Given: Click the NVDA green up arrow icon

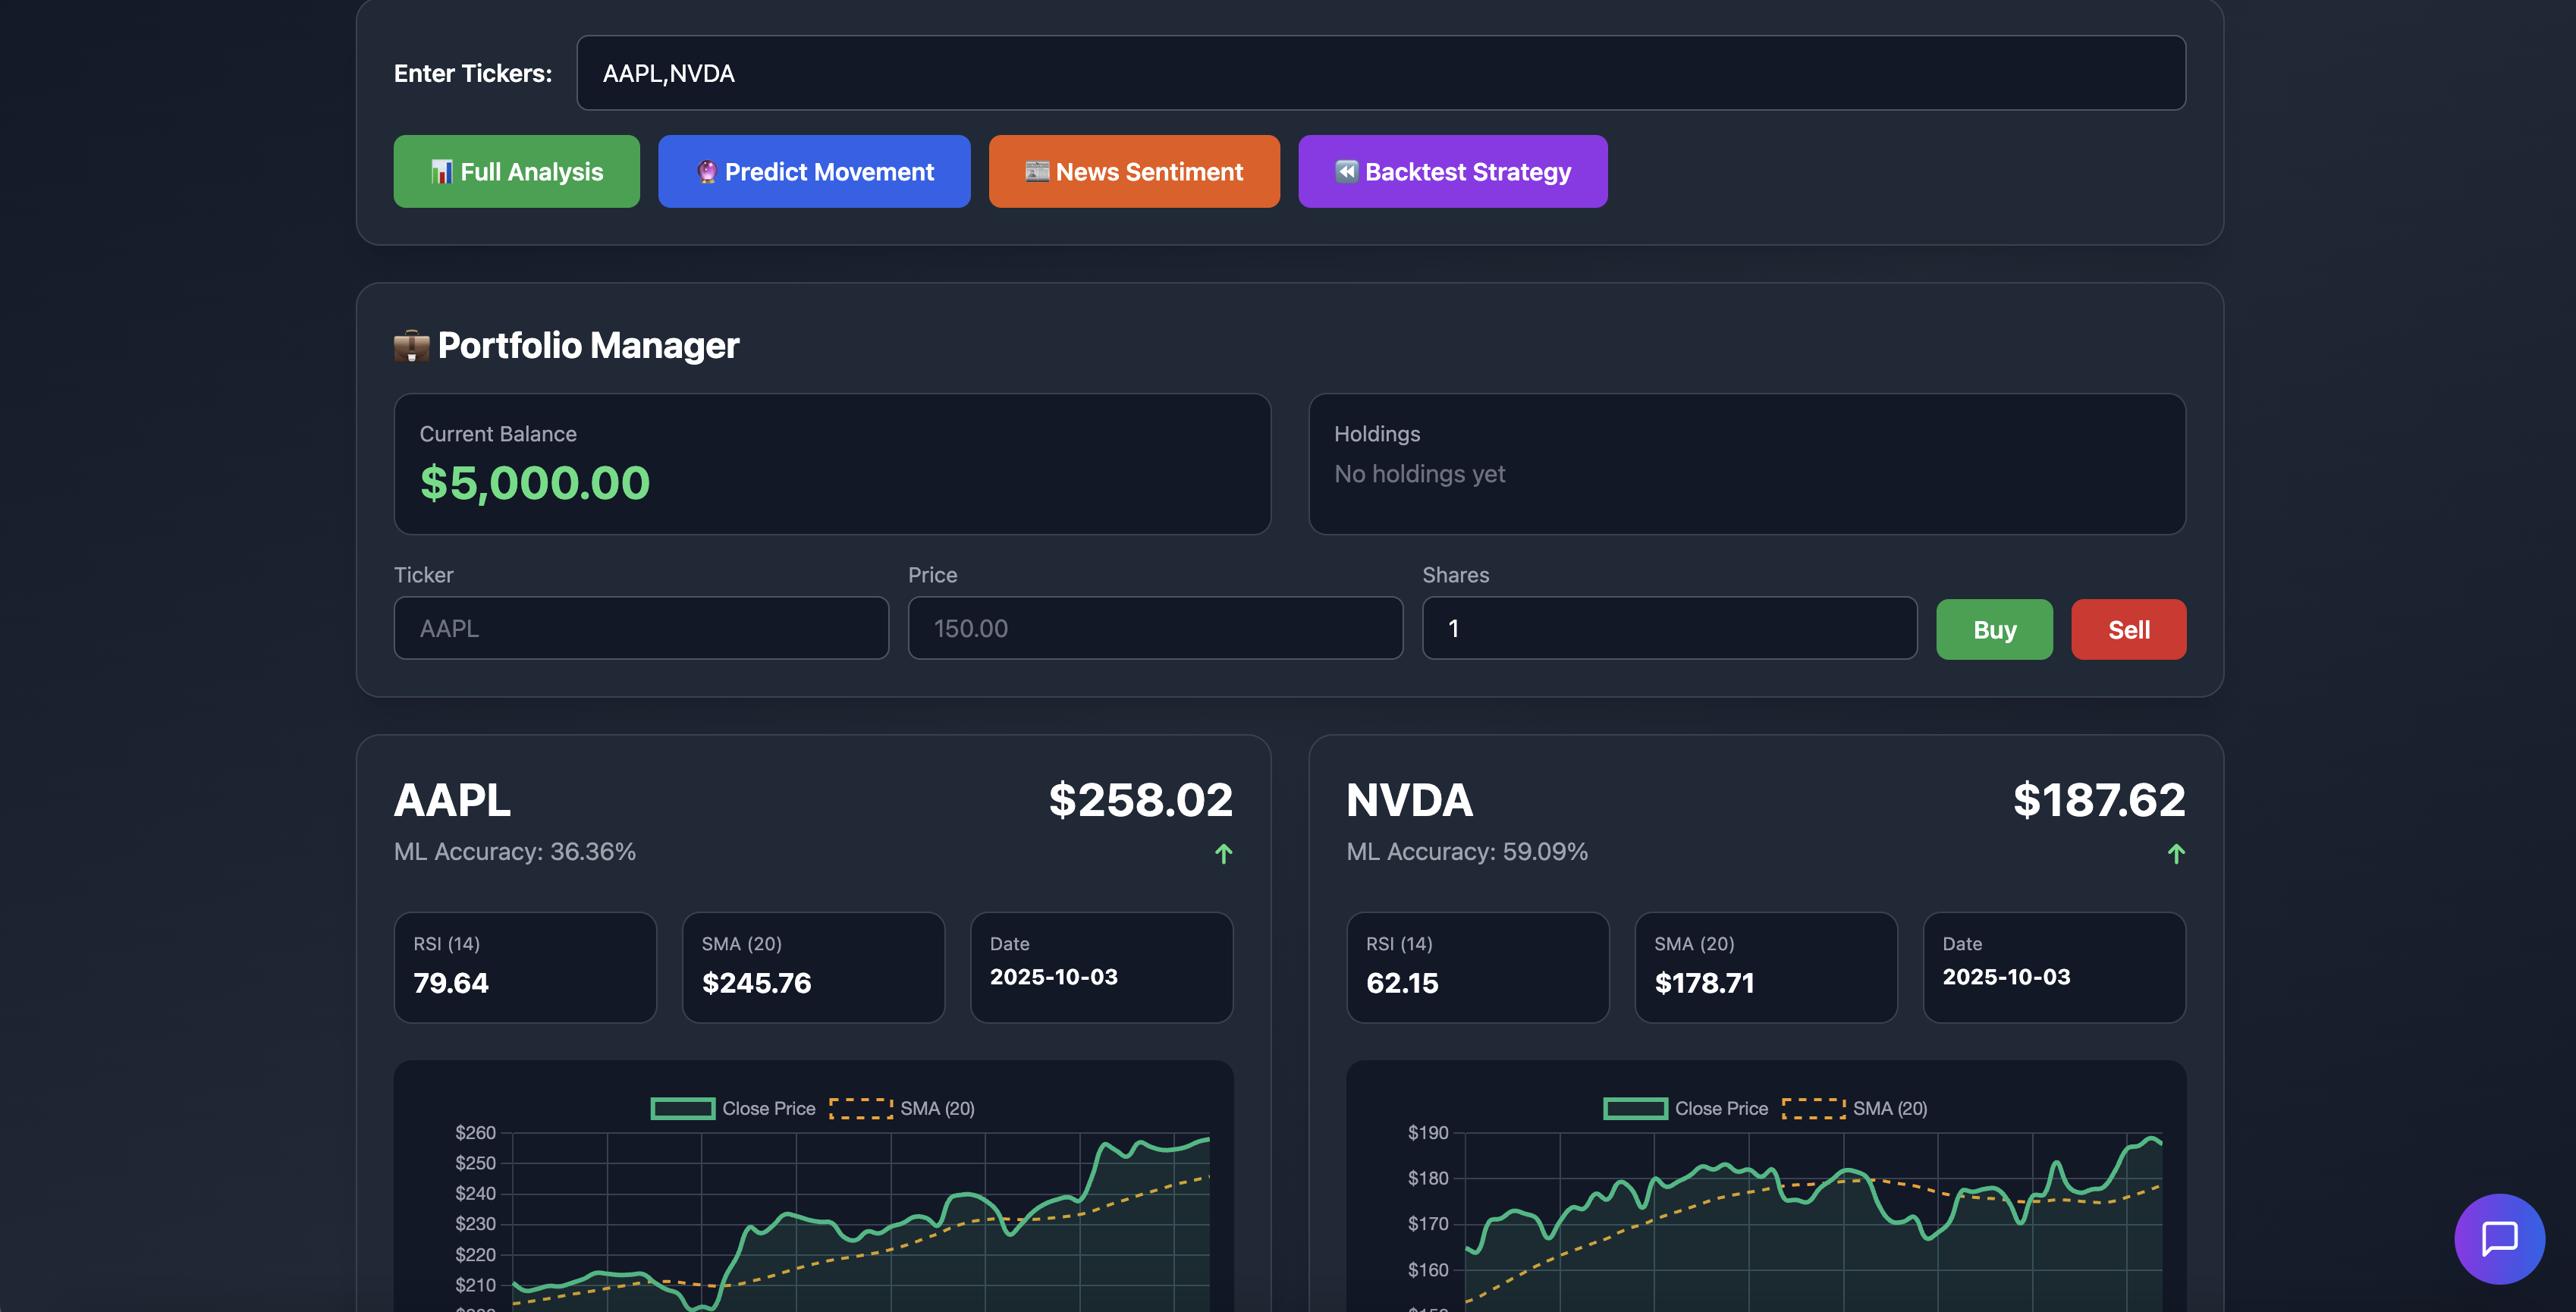Looking at the screenshot, I should [x=2176, y=854].
